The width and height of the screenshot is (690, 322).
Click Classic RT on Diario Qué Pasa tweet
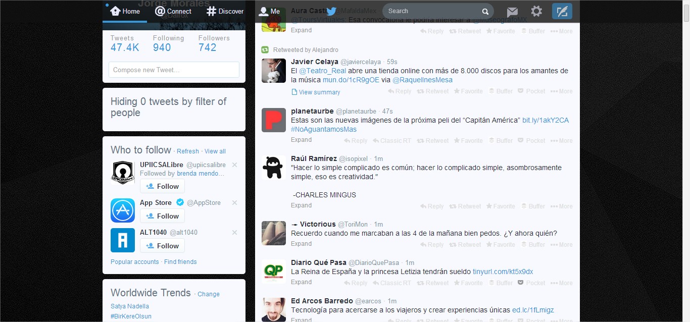(x=392, y=283)
